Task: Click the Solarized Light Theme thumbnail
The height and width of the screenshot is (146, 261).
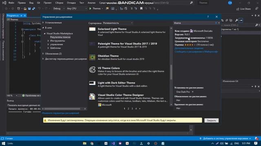Action: (92, 29)
